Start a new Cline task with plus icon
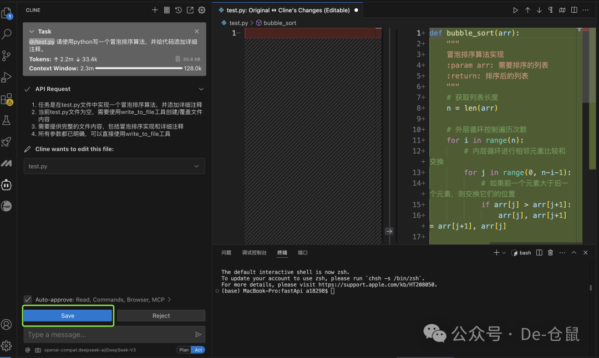This screenshot has width=599, height=358. tap(155, 10)
